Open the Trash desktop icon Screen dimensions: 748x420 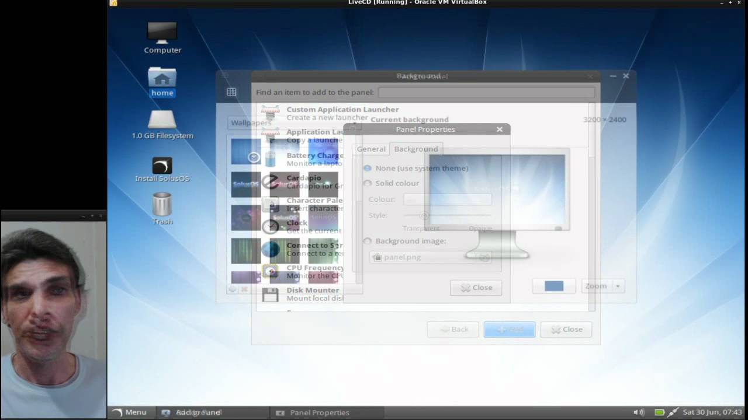point(162,209)
